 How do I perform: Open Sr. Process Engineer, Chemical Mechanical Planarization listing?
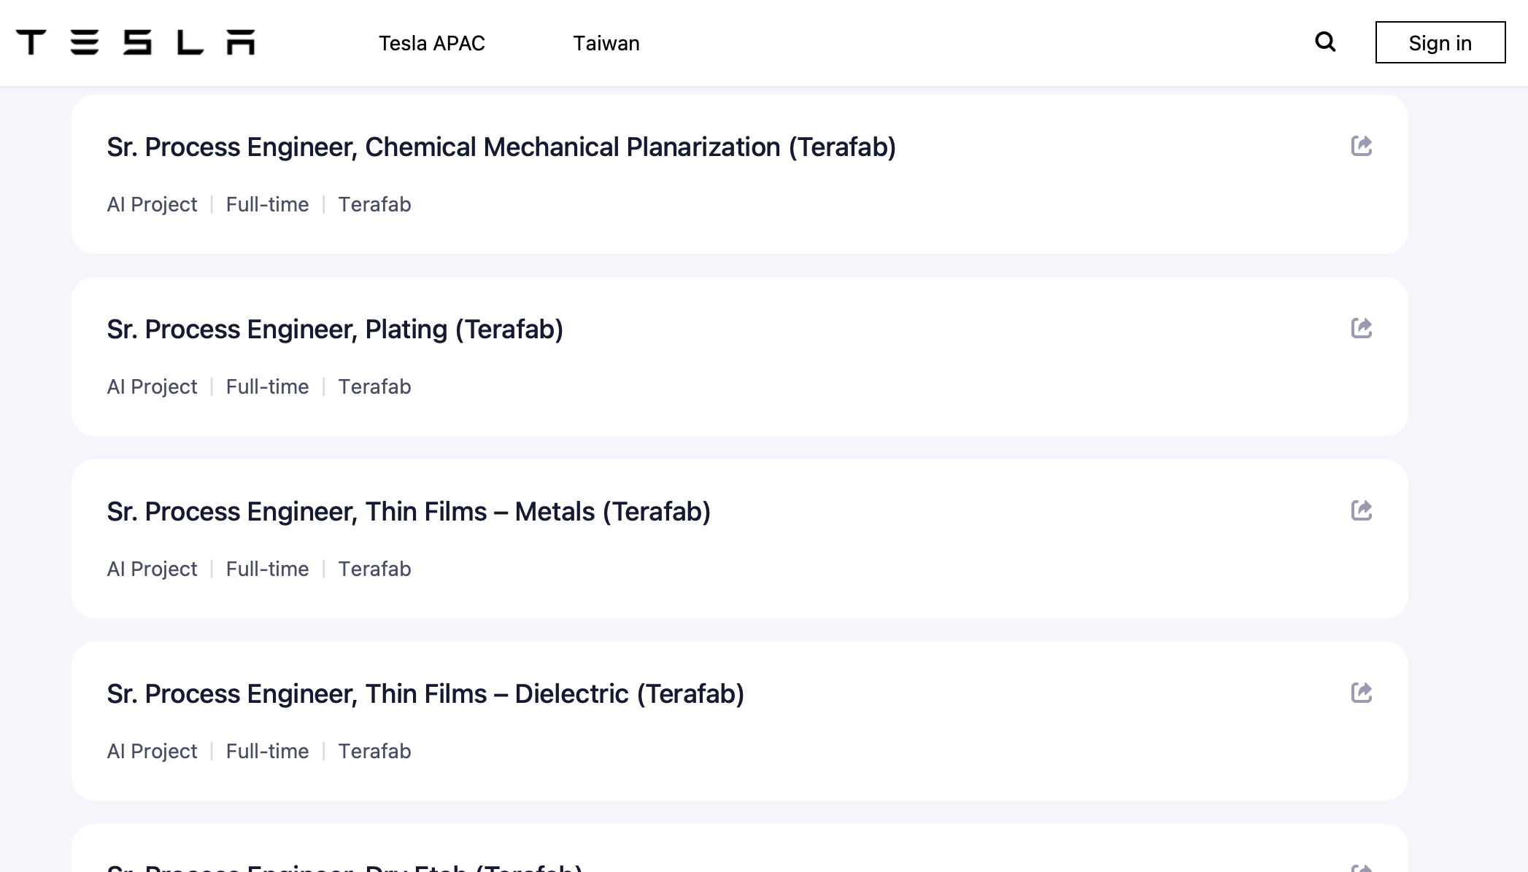(x=501, y=147)
